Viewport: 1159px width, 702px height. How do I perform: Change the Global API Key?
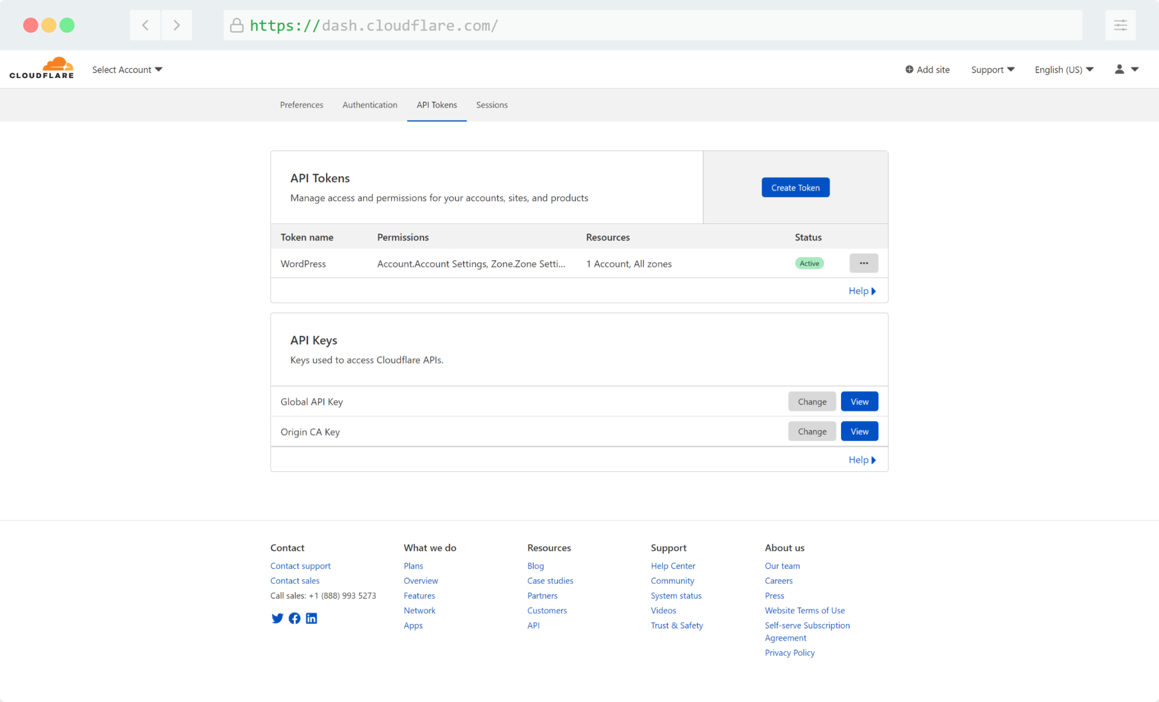pyautogui.click(x=812, y=402)
